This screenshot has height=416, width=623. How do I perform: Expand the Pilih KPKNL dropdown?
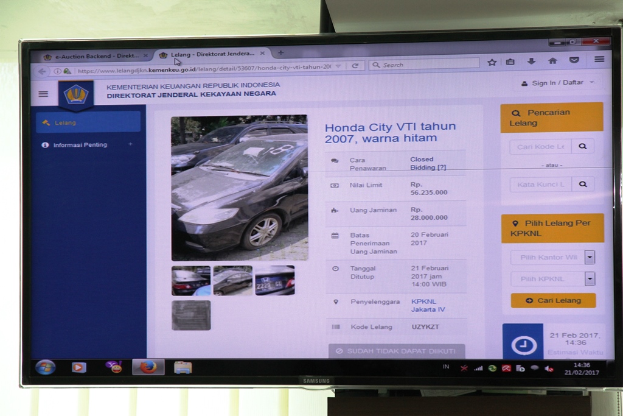(x=590, y=279)
